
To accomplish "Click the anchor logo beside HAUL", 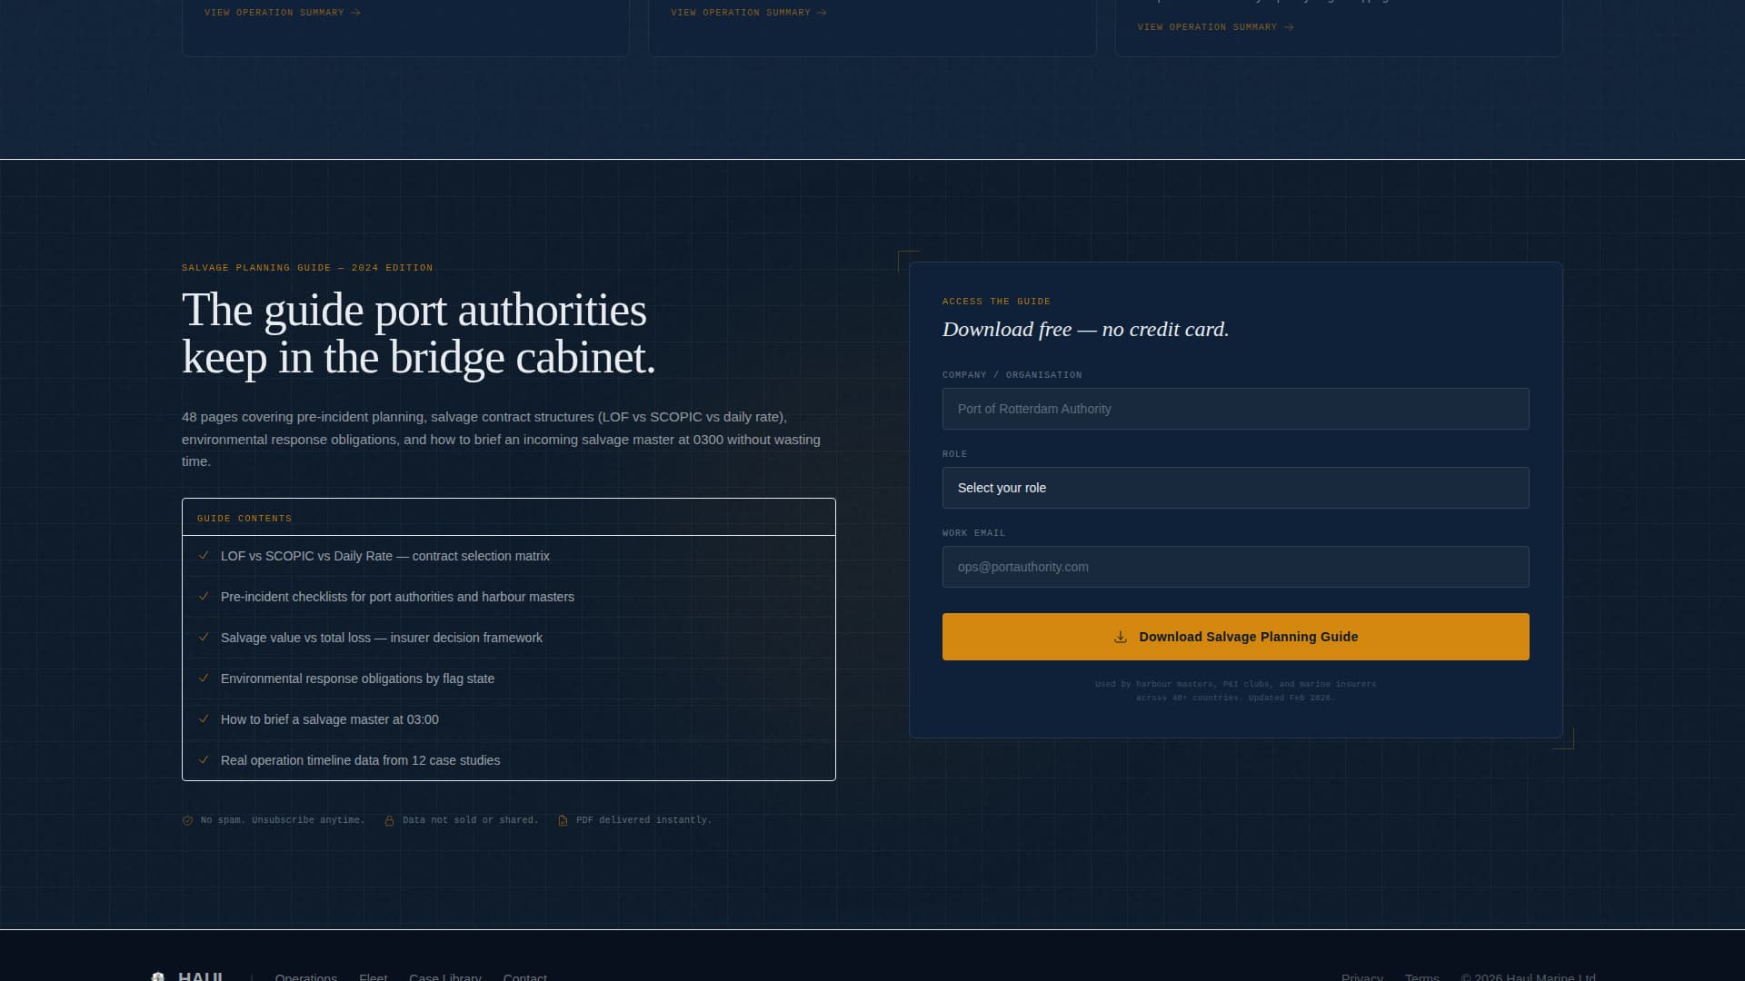I will pyautogui.click(x=160, y=976).
